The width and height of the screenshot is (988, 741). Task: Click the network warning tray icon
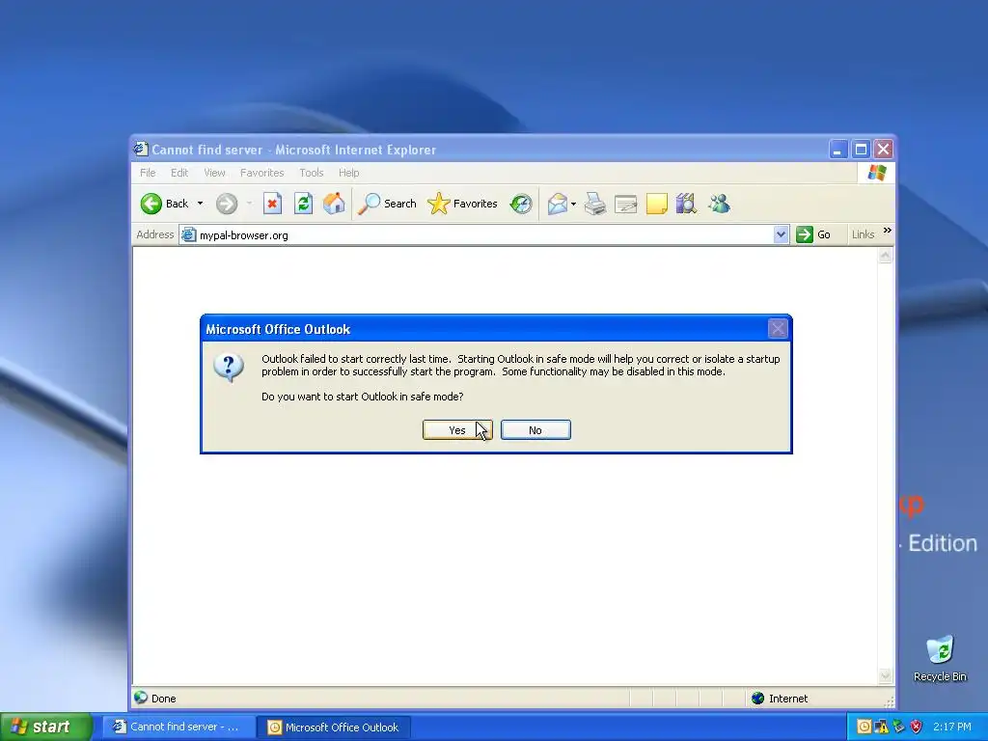coord(882,727)
